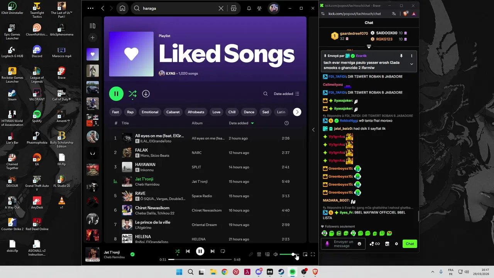Enter Spotify full screen mode
Image resolution: width=494 pixels, height=278 pixels.
point(313,254)
